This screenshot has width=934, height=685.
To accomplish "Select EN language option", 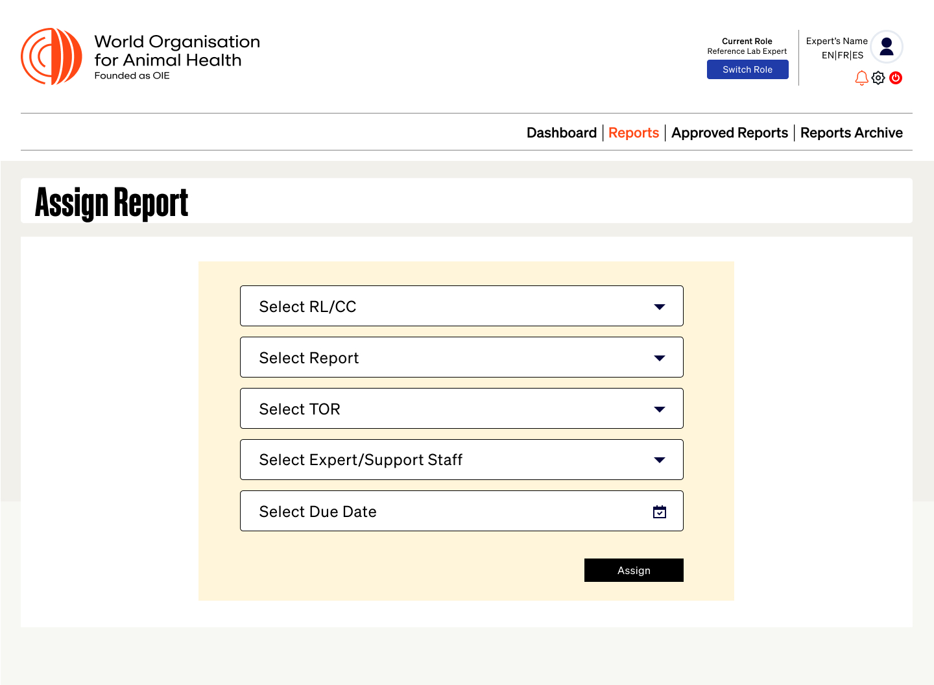I will (x=828, y=56).
